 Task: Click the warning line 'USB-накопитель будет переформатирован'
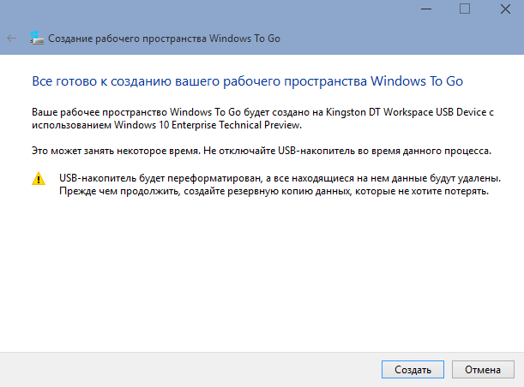coord(160,178)
